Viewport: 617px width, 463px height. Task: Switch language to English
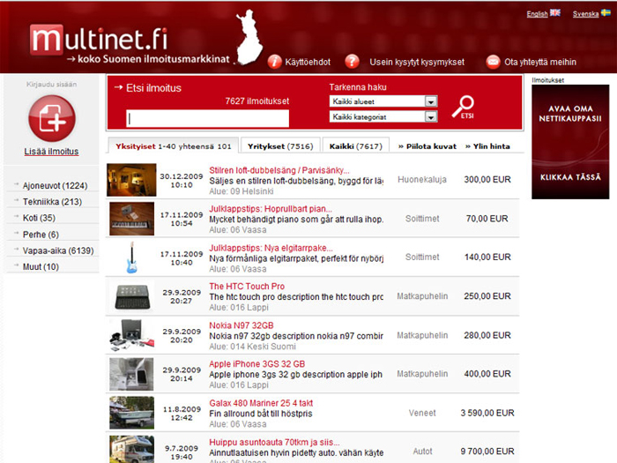(537, 14)
